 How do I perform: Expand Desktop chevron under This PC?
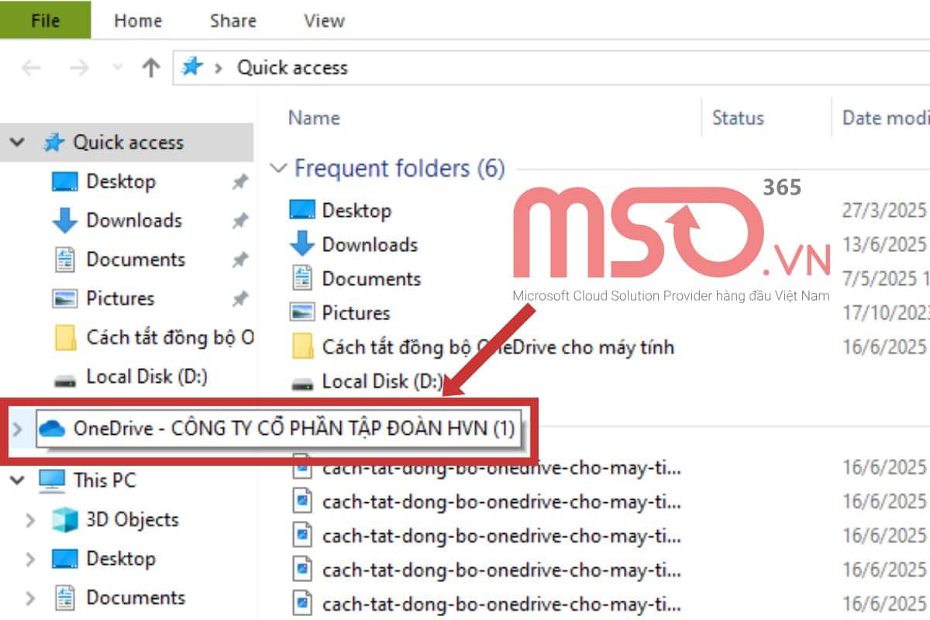click(x=30, y=558)
